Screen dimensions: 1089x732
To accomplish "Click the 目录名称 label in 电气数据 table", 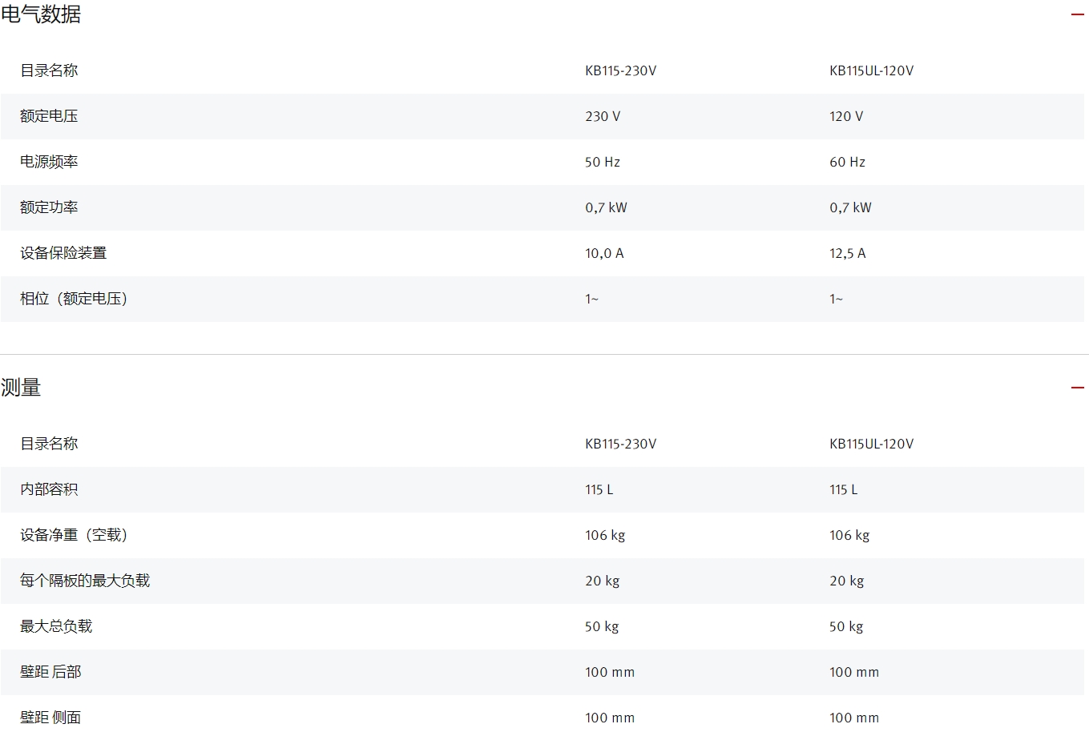I will 49,70.
